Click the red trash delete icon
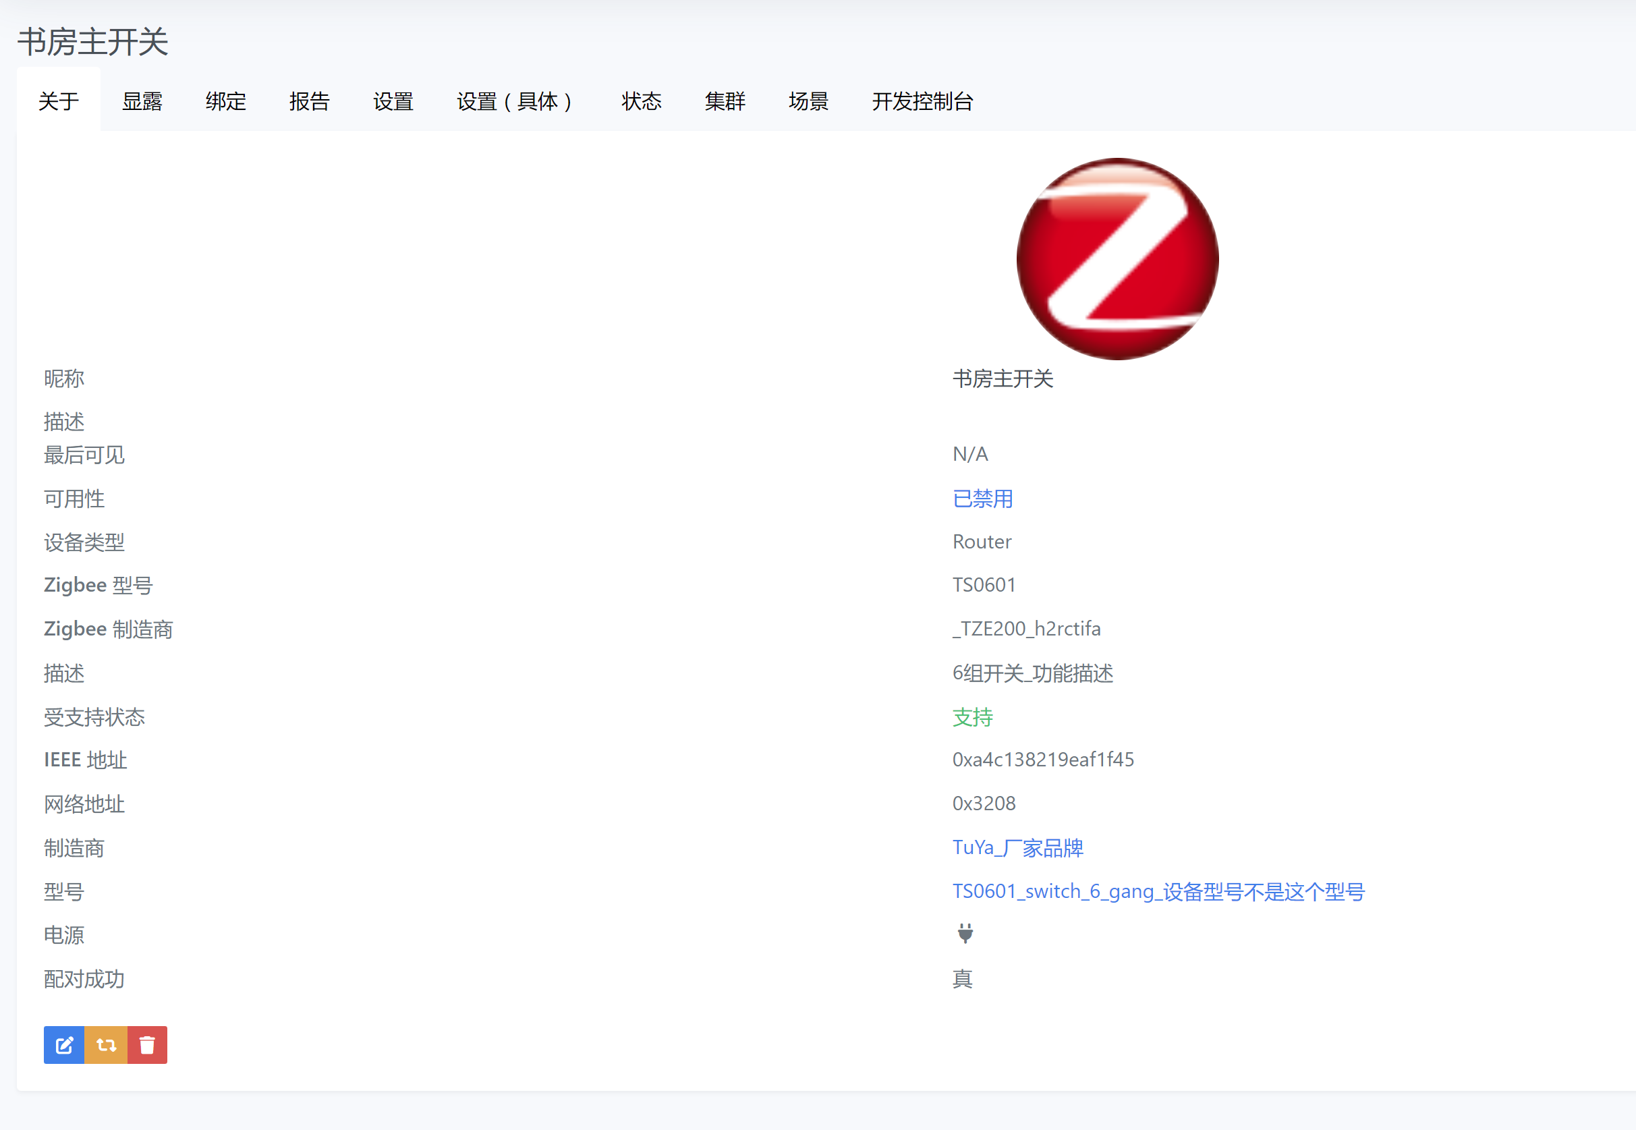 point(146,1044)
